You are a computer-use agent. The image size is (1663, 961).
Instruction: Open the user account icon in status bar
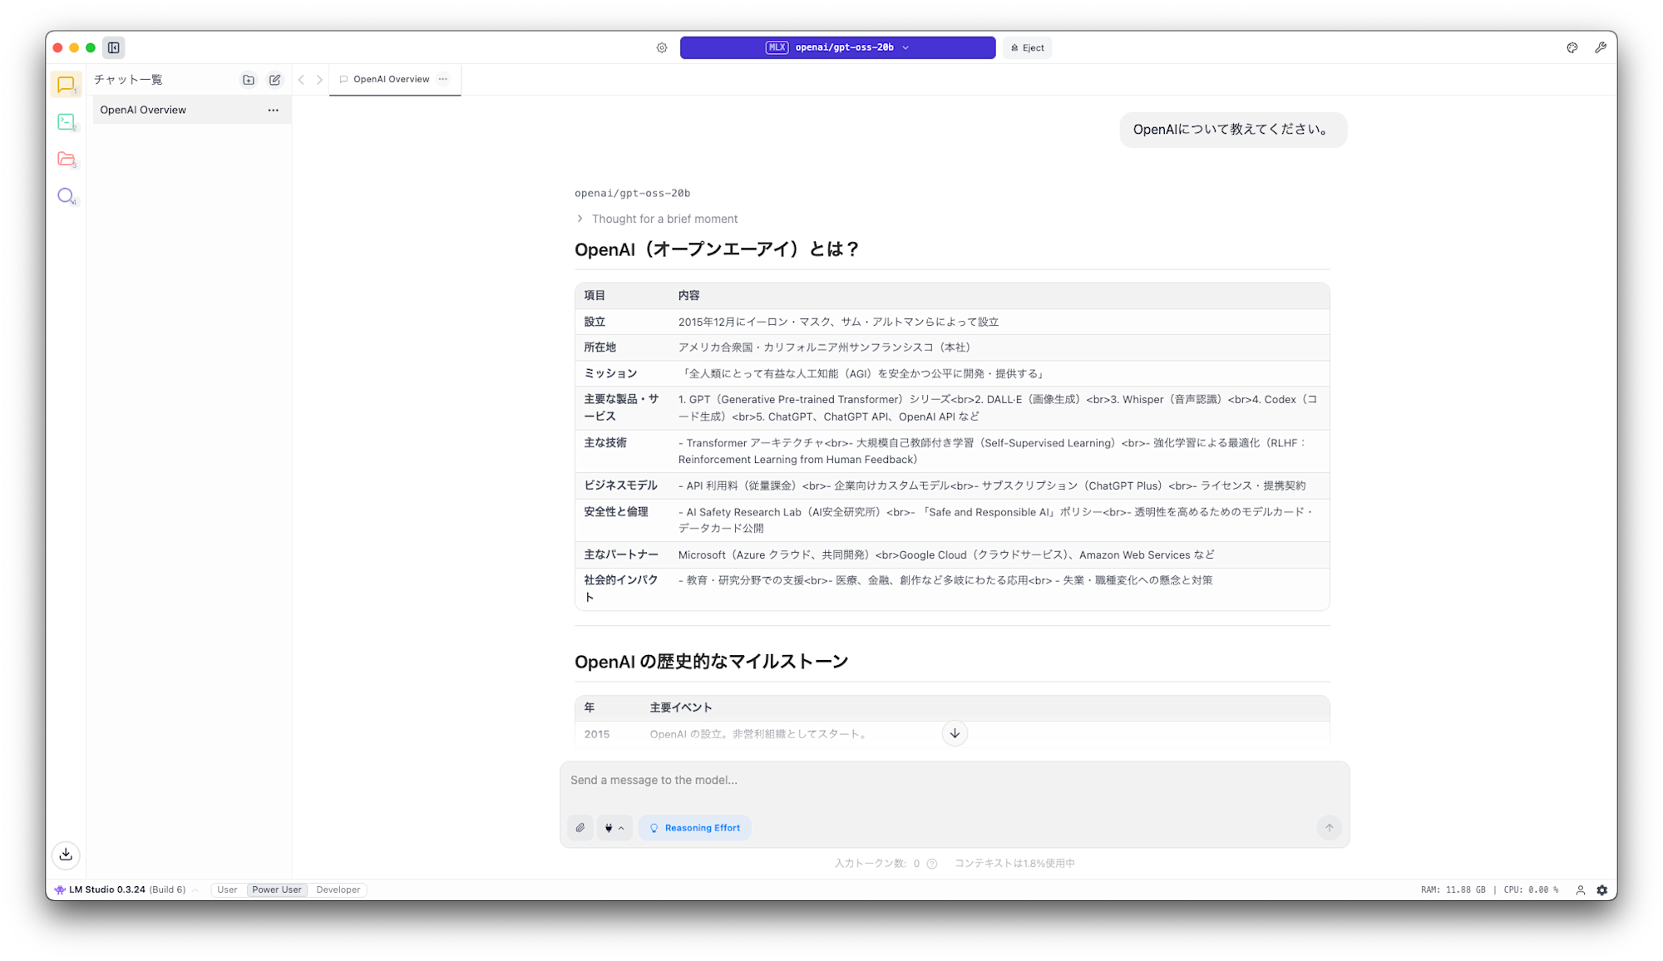1581,890
